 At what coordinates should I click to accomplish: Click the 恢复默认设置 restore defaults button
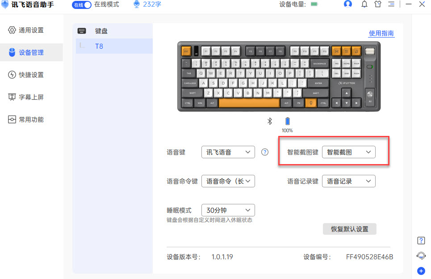pyautogui.click(x=350, y=229)
